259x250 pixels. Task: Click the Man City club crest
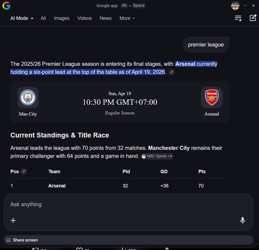coord(28,97)
